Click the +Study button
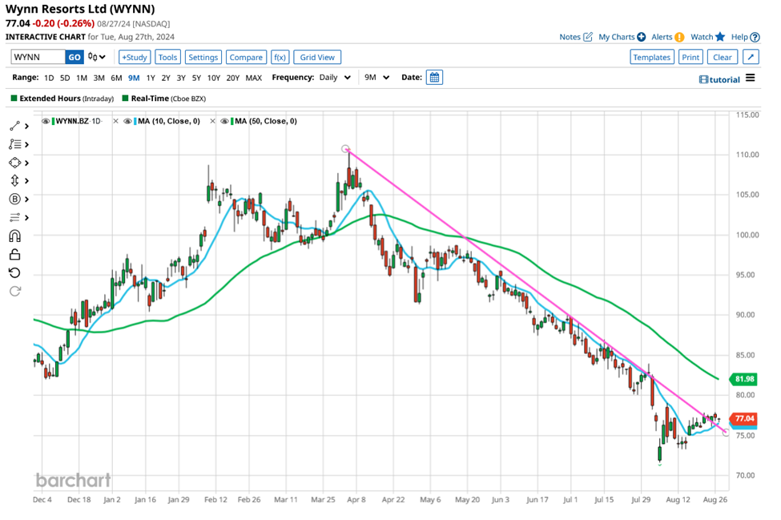This screenshot has height=520, width=781. (x=135, y=57)
